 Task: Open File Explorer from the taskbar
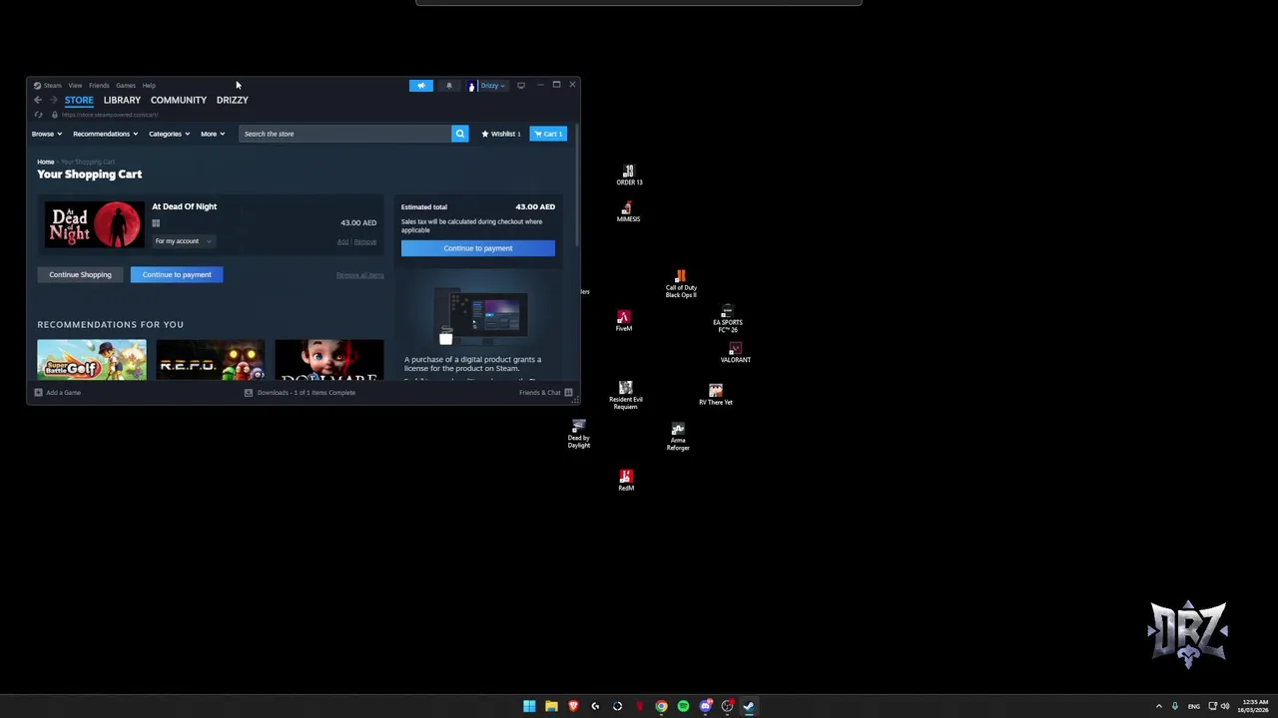click(x=551, y=706)
